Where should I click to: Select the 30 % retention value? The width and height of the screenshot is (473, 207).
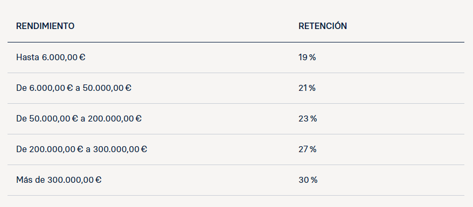point(308,180)
